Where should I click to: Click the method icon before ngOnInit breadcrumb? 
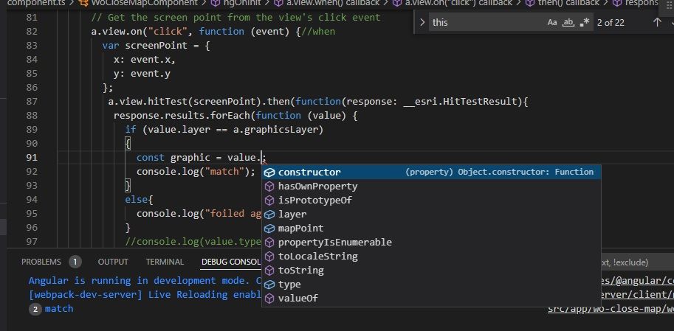216,3
